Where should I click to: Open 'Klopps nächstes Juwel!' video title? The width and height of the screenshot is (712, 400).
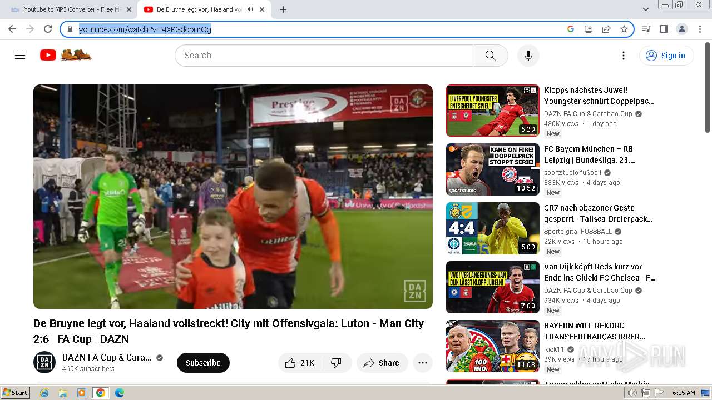pos(599,96)
